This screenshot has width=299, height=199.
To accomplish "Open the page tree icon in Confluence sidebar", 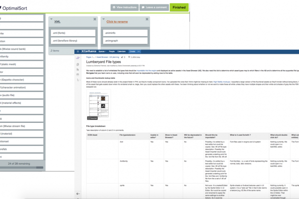I will [x=78, y=80].
